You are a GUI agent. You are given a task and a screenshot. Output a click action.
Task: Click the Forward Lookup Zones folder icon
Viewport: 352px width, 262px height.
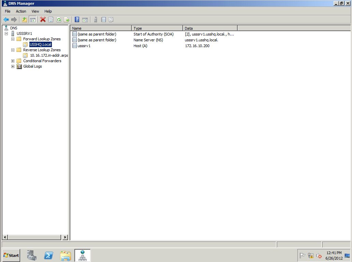[x=19, y=39]
